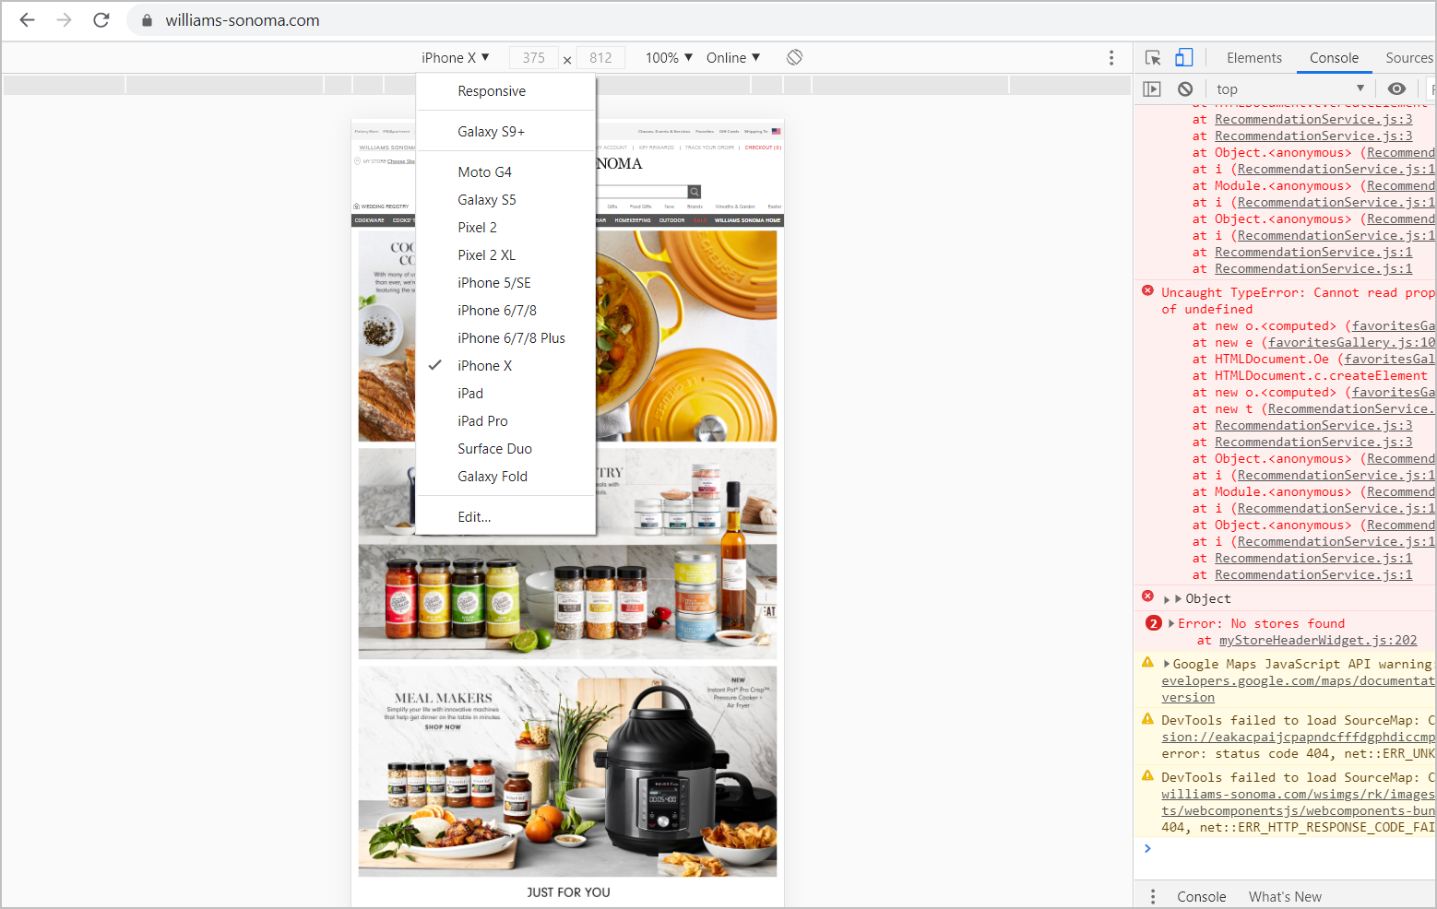The image size is (1437, 909).
Task: Click the rotate viewport orientation icon
Action: pos(794,57)
